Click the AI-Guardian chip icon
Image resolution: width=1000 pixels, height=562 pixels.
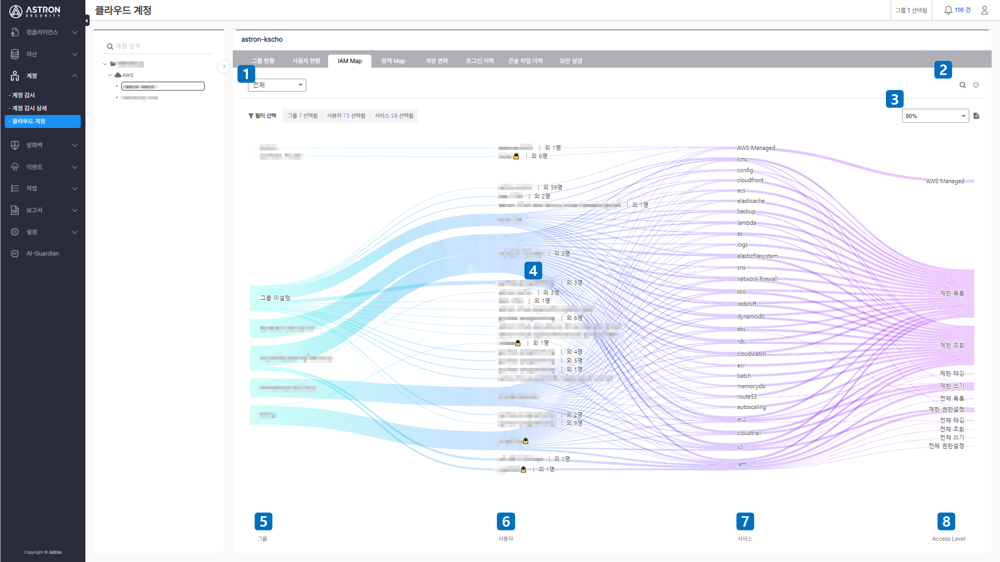tap(15, 253)
